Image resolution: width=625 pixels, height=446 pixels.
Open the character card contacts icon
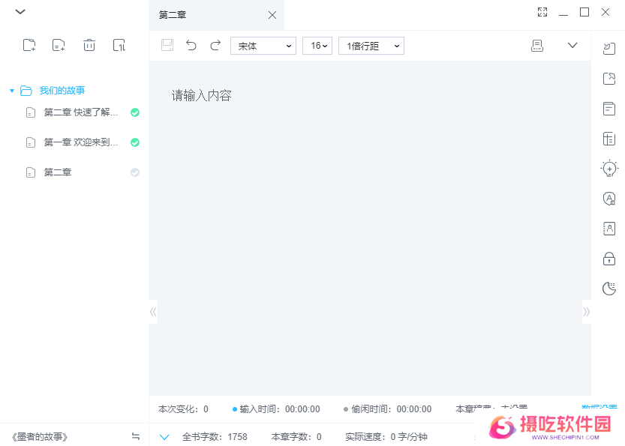609,229
